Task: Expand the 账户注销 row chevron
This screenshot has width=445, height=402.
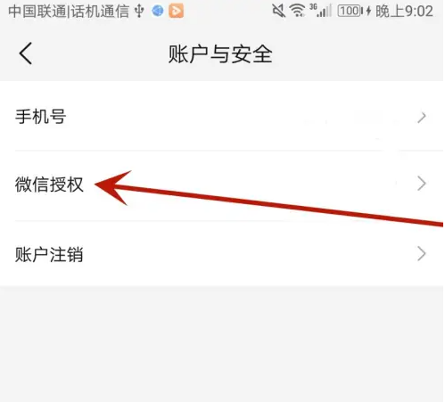Action: (422, 253)
